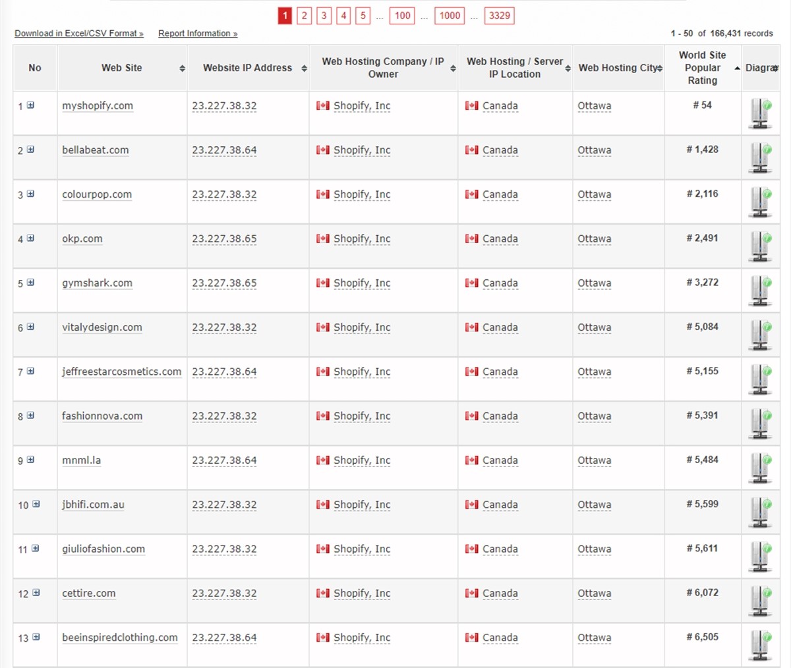Jump to last page 3329
Image resolution: width=791 pixels, height=668 pixels.
500,16
